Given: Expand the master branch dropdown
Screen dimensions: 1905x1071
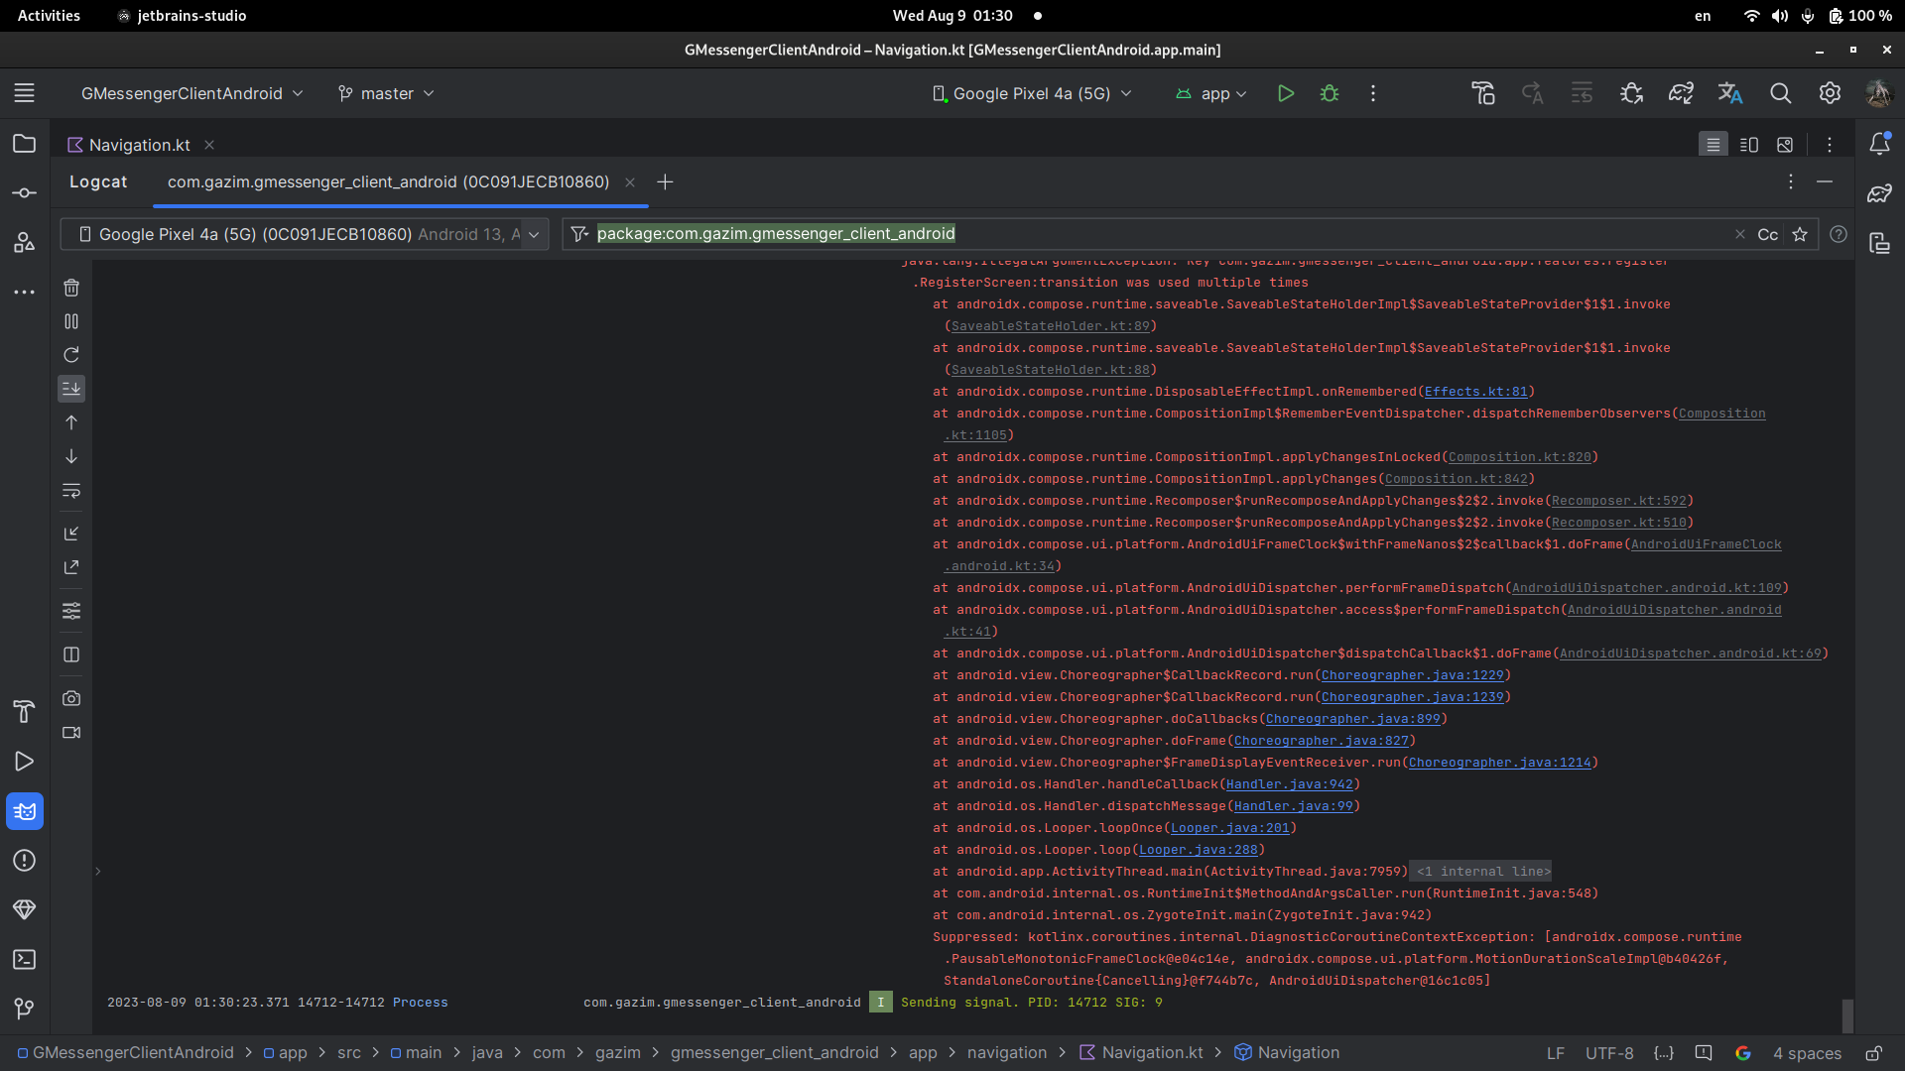Looking at the screenshot, I should tap(387, 93).
